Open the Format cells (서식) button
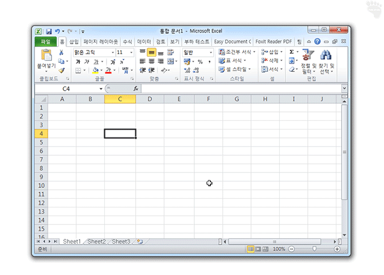 pos(272,69)
